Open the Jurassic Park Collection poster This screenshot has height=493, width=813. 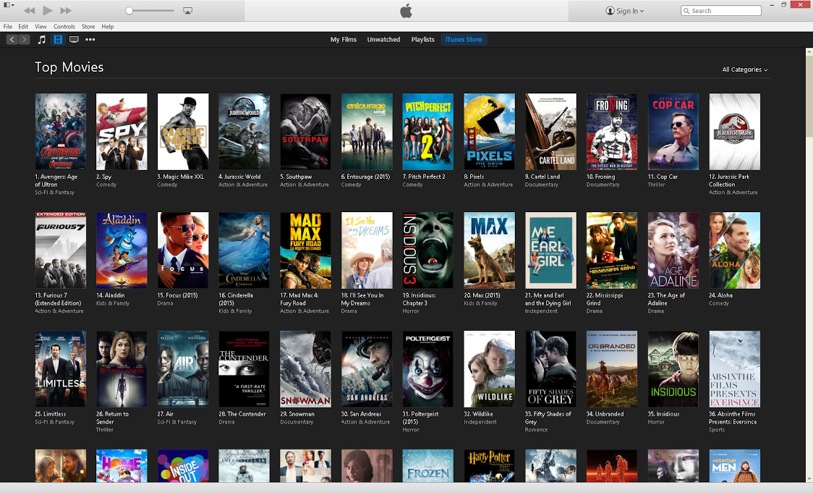(735, 132)
